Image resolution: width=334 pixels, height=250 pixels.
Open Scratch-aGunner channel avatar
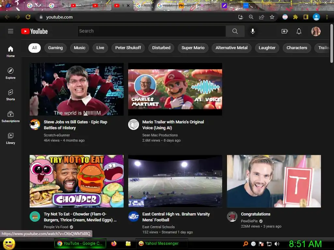pyautogui.click(x=35, y=125)
